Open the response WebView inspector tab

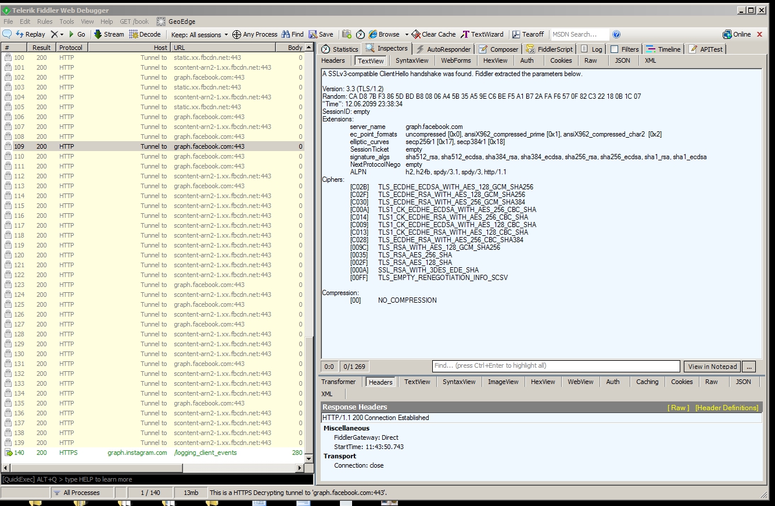pyautogui.click(x=580, y=382)
